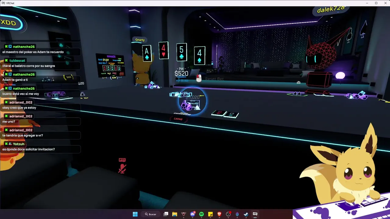Viewport: 390px width, 219px height.
Task: Open Discord from the taskbar
Action: click(x=193, y=214)
